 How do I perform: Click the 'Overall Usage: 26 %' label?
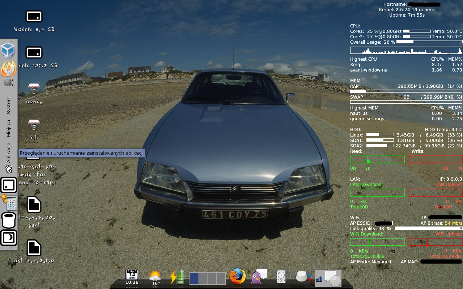tap(373, 42)
